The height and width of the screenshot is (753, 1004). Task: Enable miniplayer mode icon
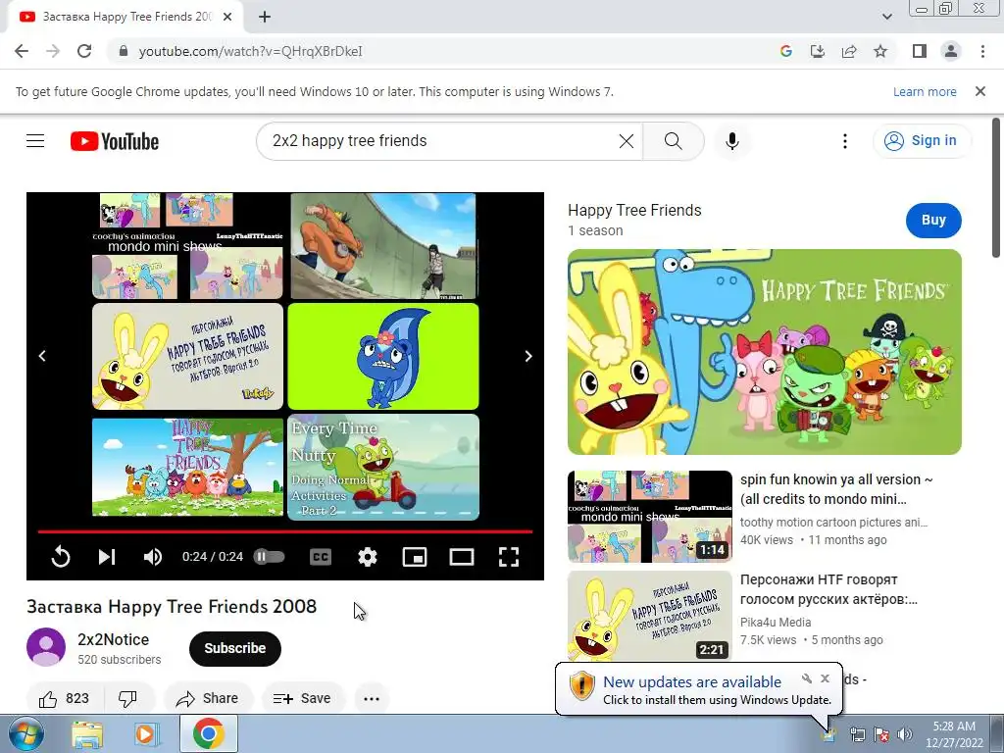415,557
